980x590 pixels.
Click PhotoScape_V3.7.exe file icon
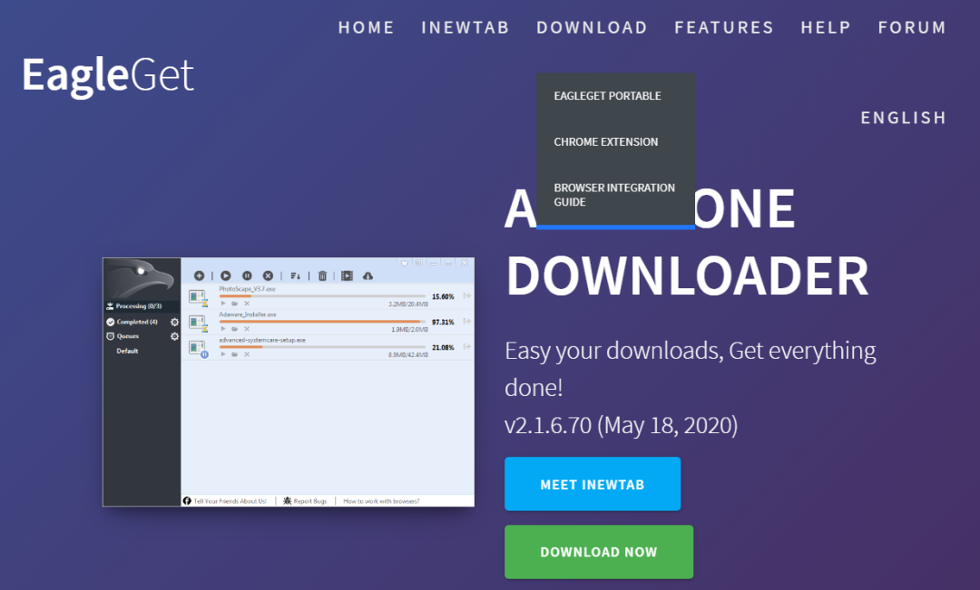[x=198, y=297]
